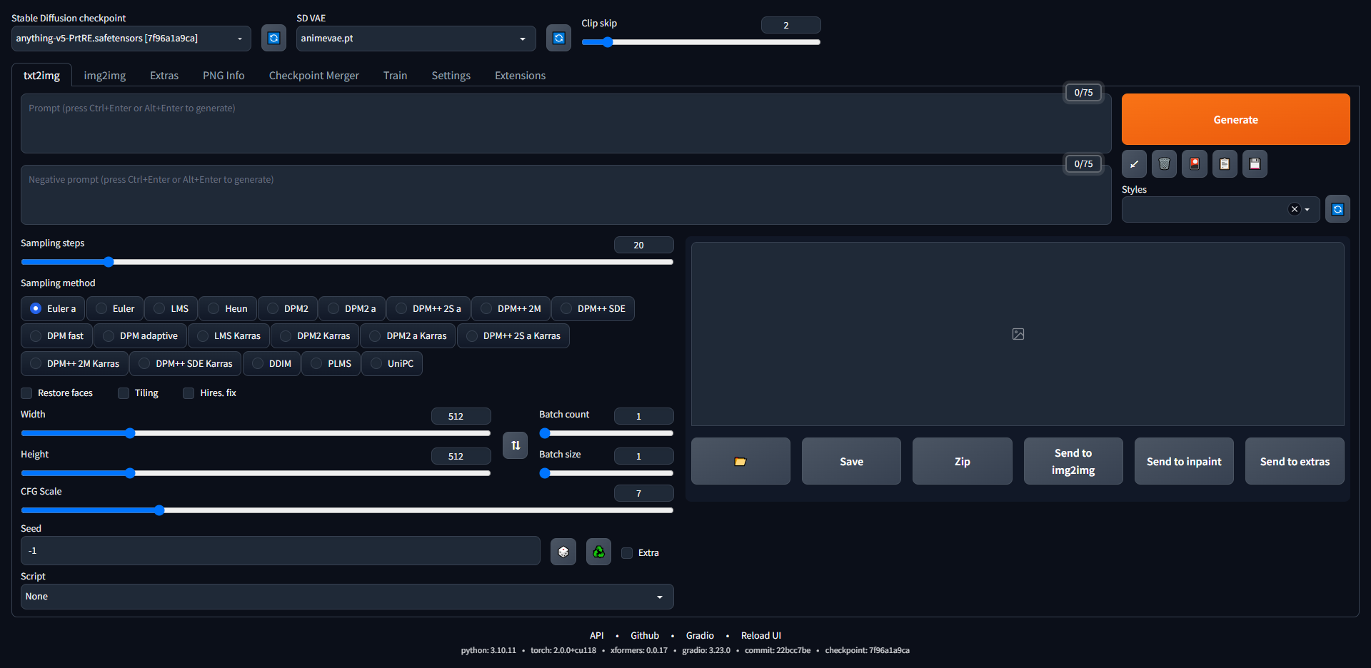Open the Settings tab
The image size is (1371, 668).
coord(451,75)
